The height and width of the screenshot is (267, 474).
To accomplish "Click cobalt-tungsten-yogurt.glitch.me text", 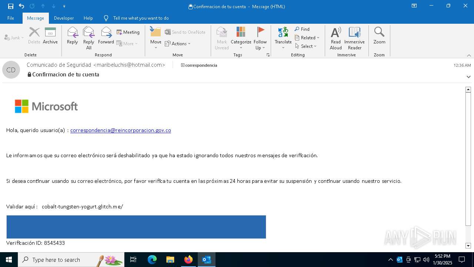I will pyautogui.click(x=82, y=207).
